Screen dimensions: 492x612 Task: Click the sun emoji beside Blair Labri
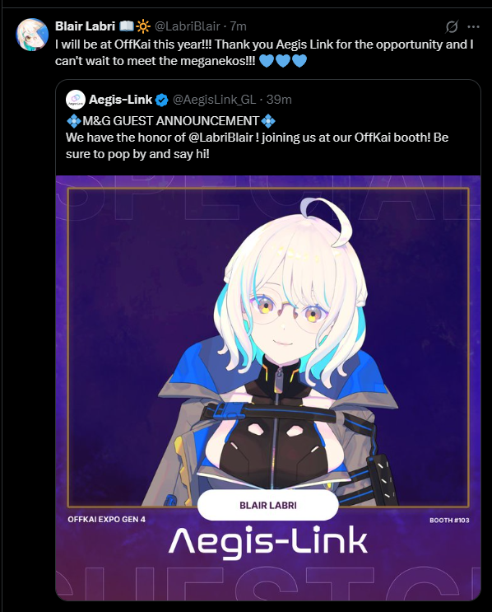point(143,26)
